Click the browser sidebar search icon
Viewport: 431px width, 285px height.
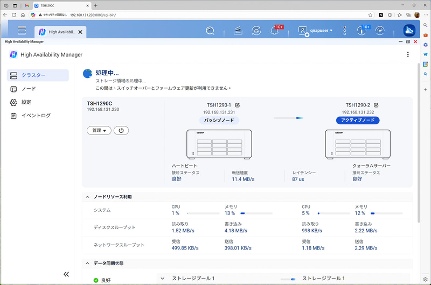(x=425, y=25)
